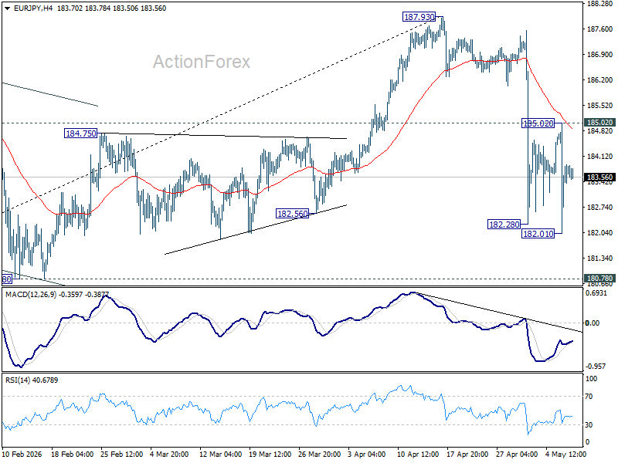Select the ActionForex watermark text
The width and height of the screenshot is (618, 463).
[202, 62]
